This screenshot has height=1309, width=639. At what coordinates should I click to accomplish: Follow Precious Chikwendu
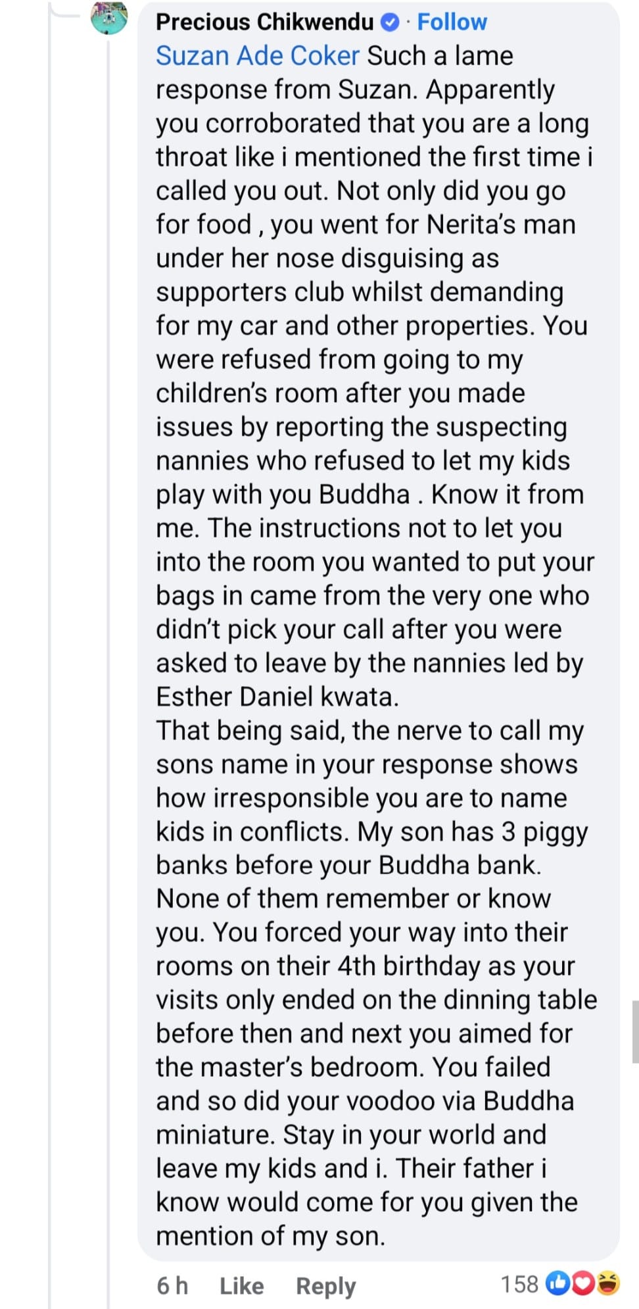[x=452, y=22]
